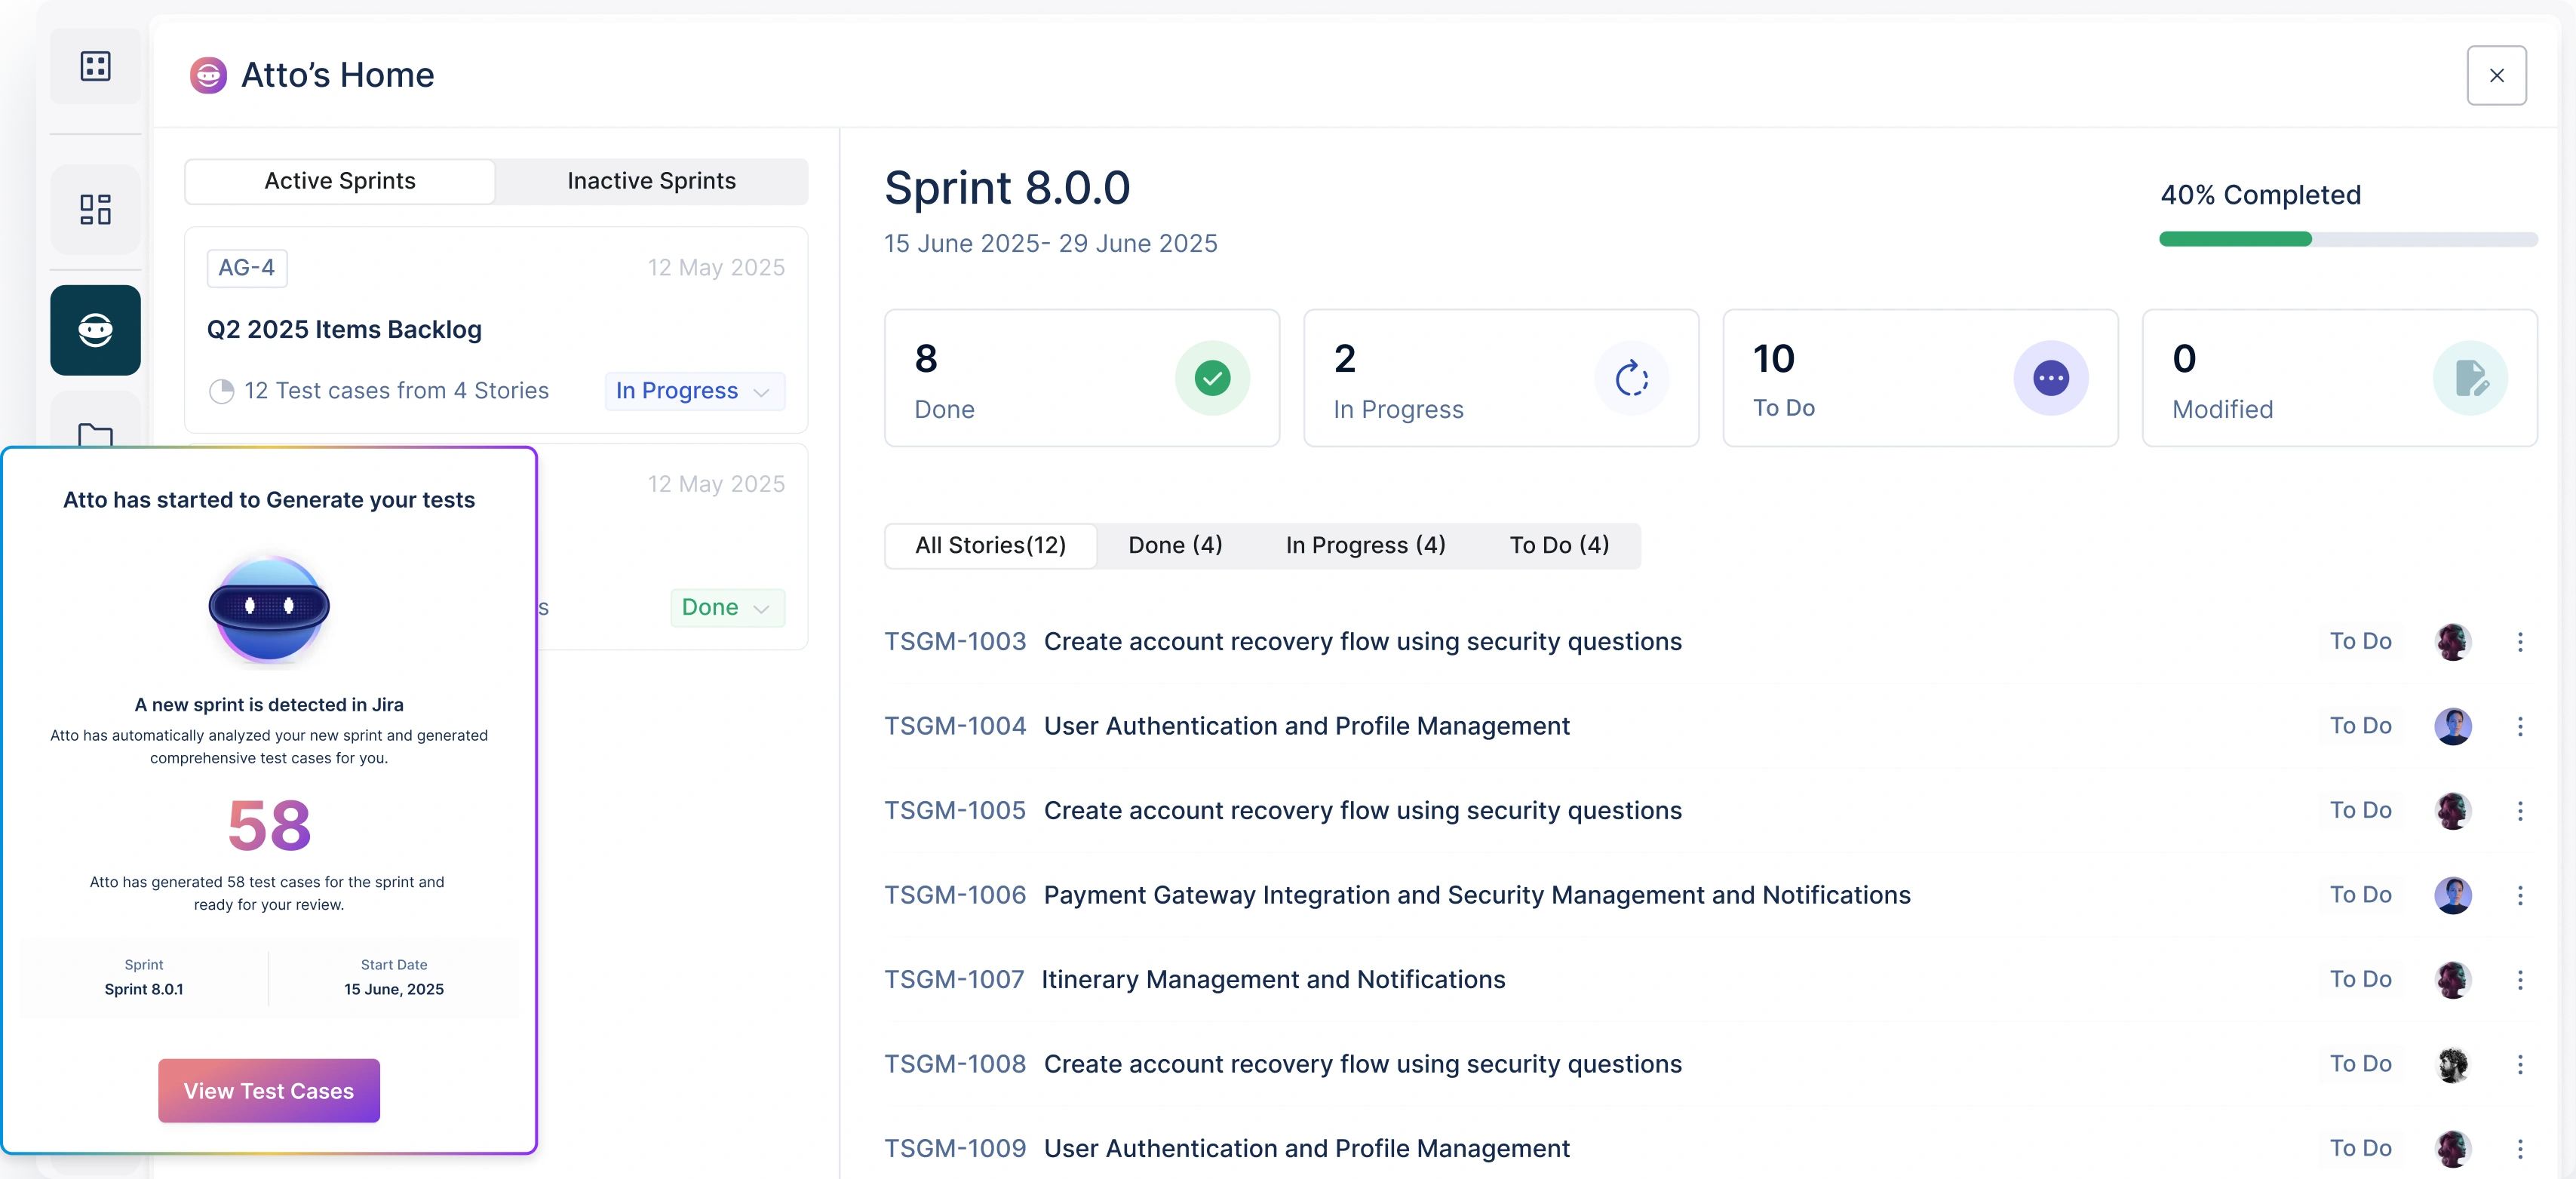This screenshot has width=2576, height=1179.
Task: Switch to the Inactive Sprints tab
Action: (x=651, y=181)
